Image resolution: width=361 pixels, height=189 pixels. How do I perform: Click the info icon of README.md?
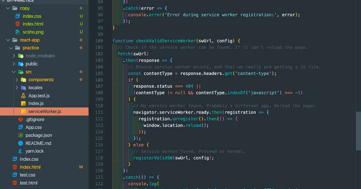pyautogui.click(x=20, y=143)
